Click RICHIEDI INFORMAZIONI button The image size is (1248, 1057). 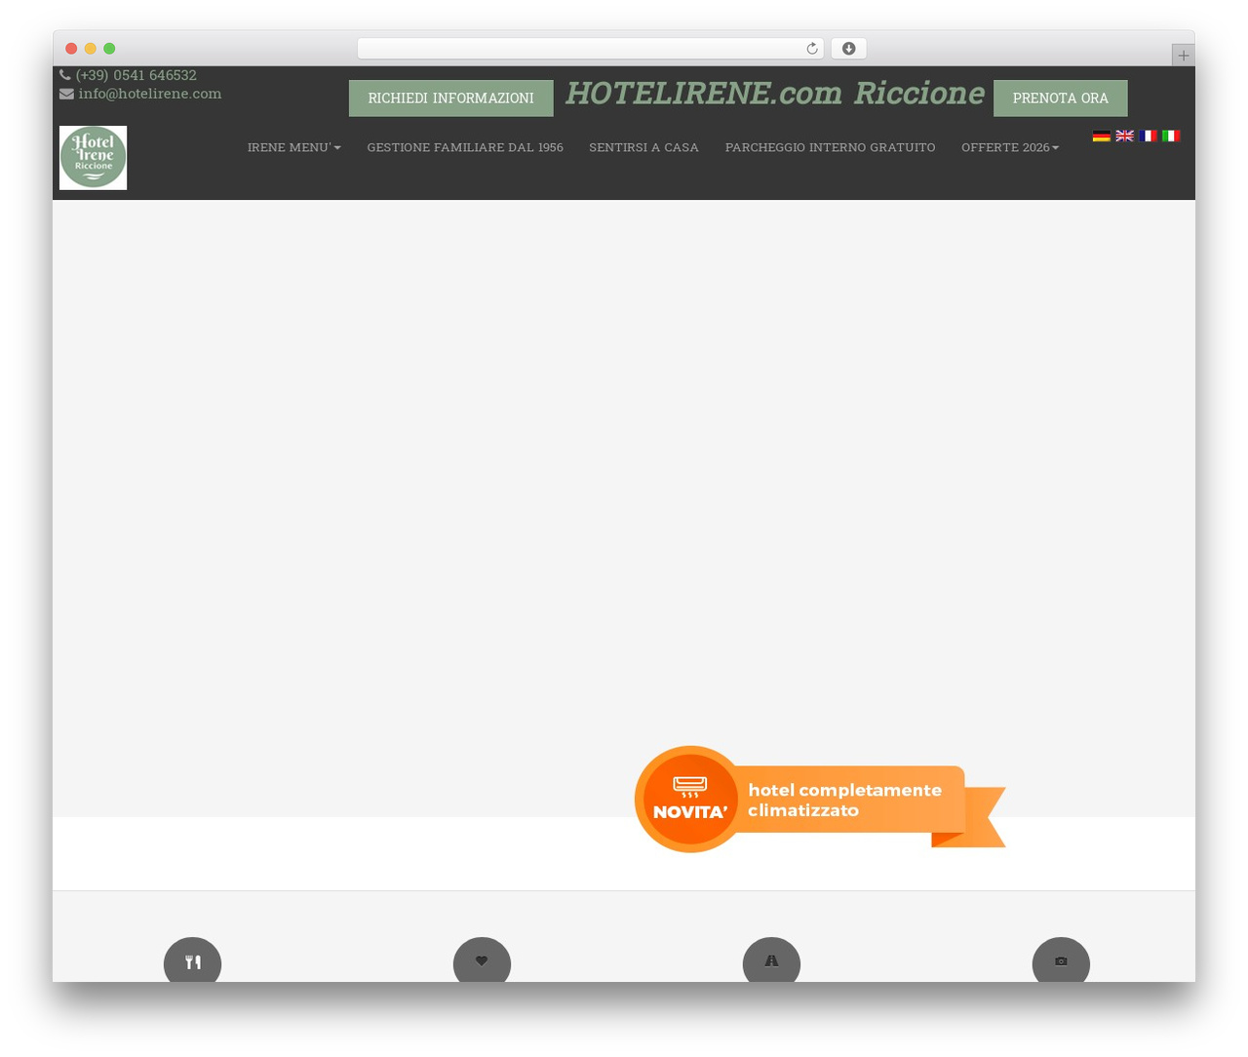450,98
